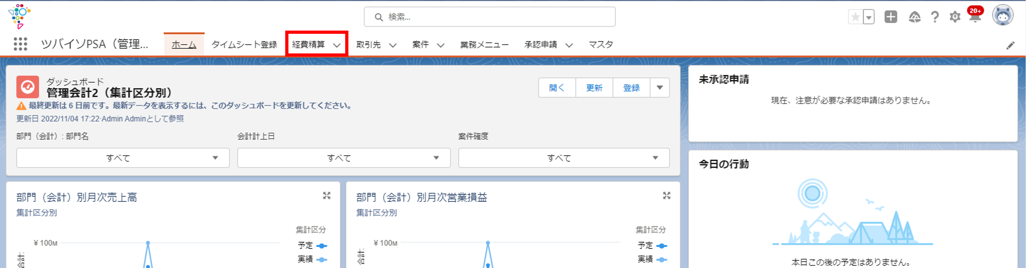Image resolution: width=1026 pixels, height=268 pixels.
Task: Open the 経費精算 tab
Action: pos(308,45)
